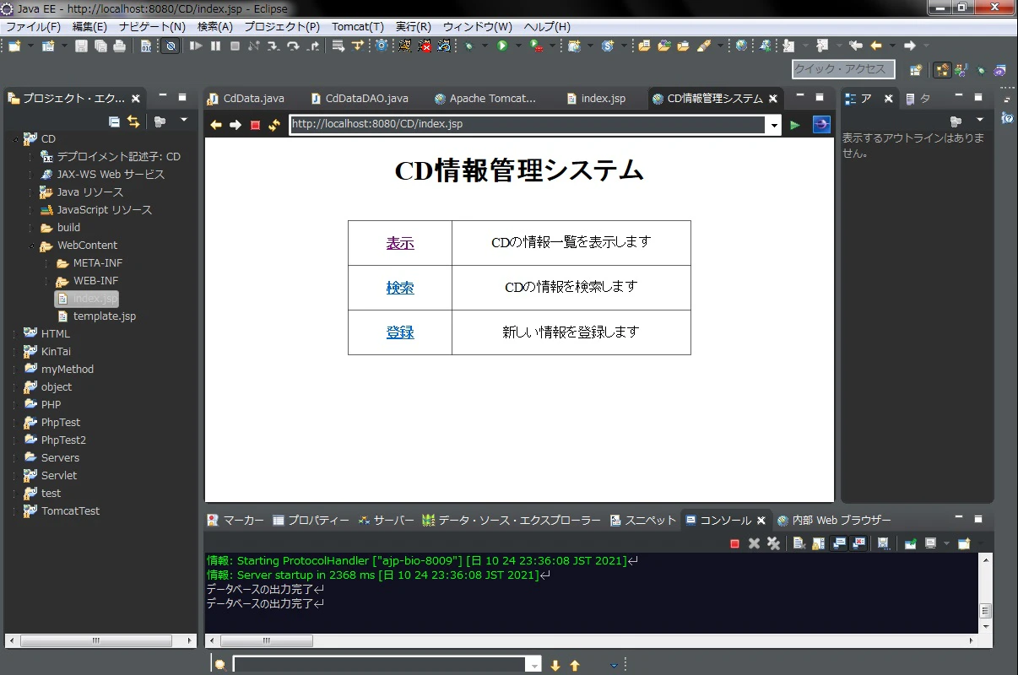Select the TomcatTest project
Screen dimensions: 1018x675
coord(62,511)
